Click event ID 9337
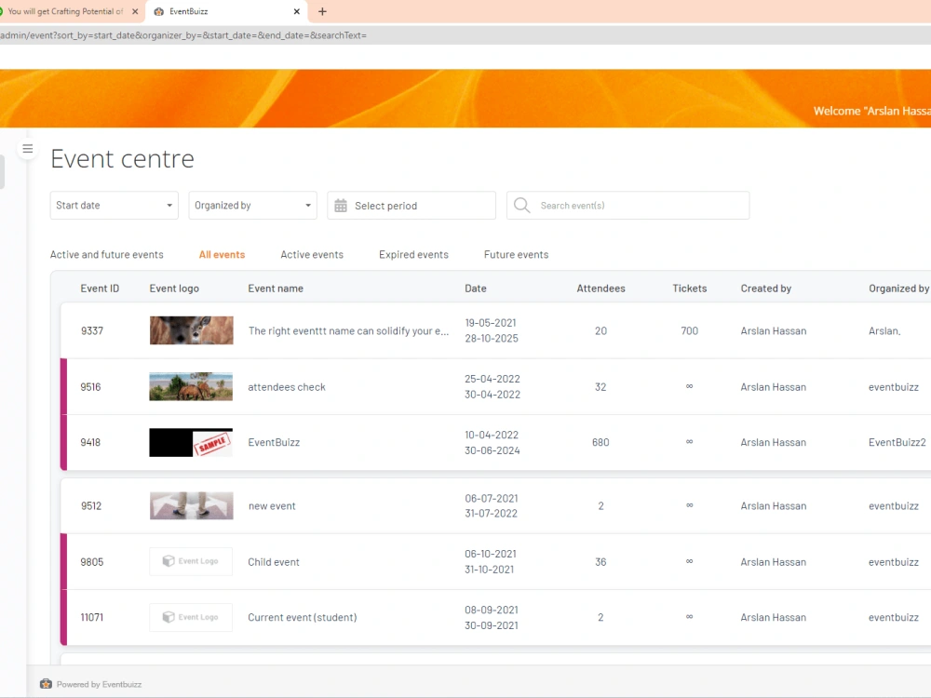 click(x=92, y=331)
